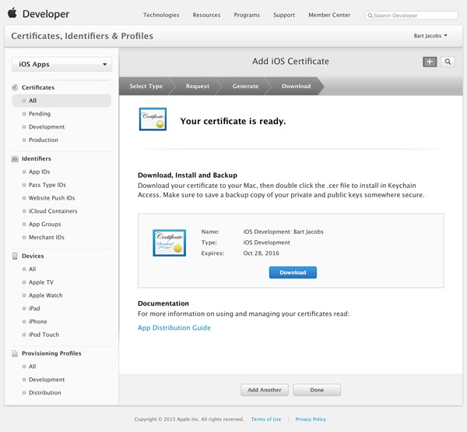Open App IDs in sidebar
The width and height of the screenshot is (467, 432).
[x=40, y=172]
